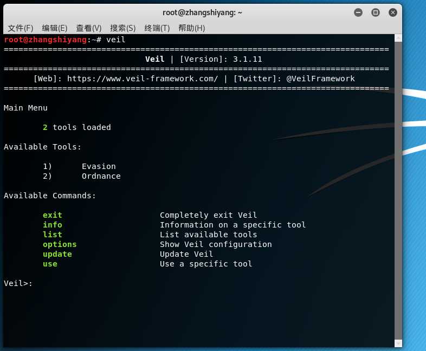Click the green 'options' command
This screenshot has width=426, height=351.
pos(60,245)
